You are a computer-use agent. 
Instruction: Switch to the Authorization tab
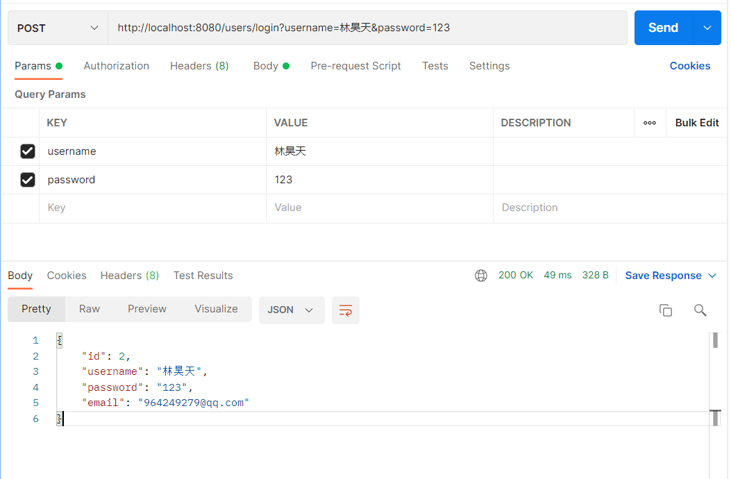(116, 66)
